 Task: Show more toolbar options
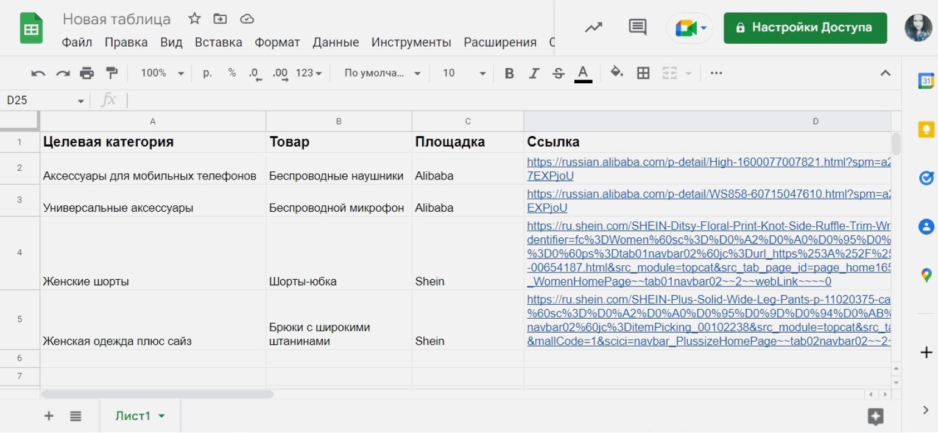point(716,74)
